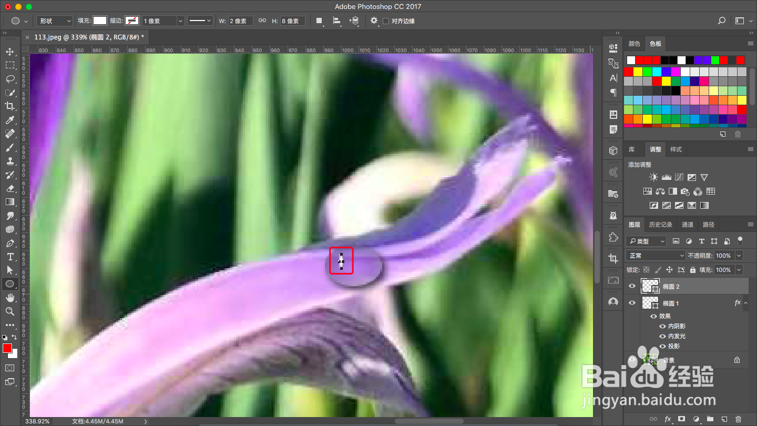Add a Photo Filter adjustment

(x=686, y=191)
